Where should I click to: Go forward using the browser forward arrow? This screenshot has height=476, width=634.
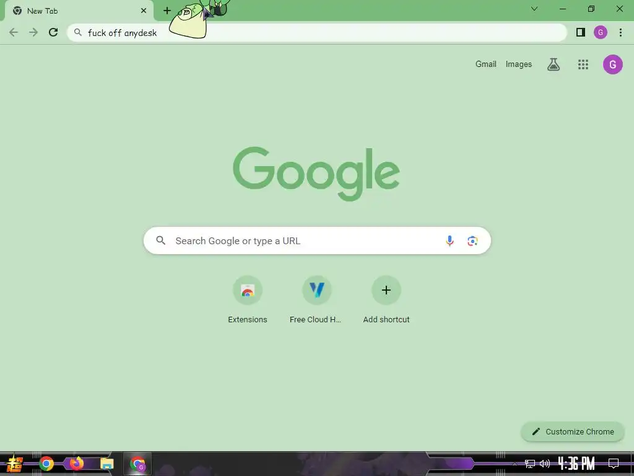[33, 32]
